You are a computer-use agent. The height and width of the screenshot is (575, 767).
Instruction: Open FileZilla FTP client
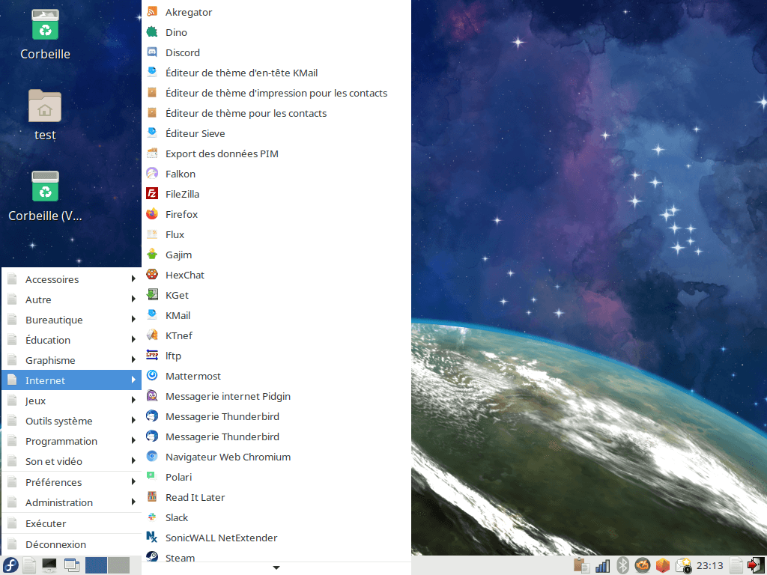coord(276,194)
